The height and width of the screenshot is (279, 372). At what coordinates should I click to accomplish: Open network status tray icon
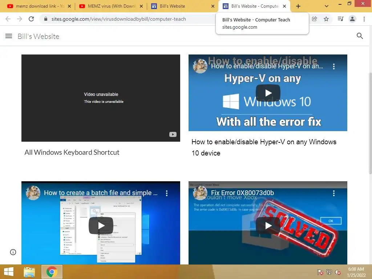329,272
